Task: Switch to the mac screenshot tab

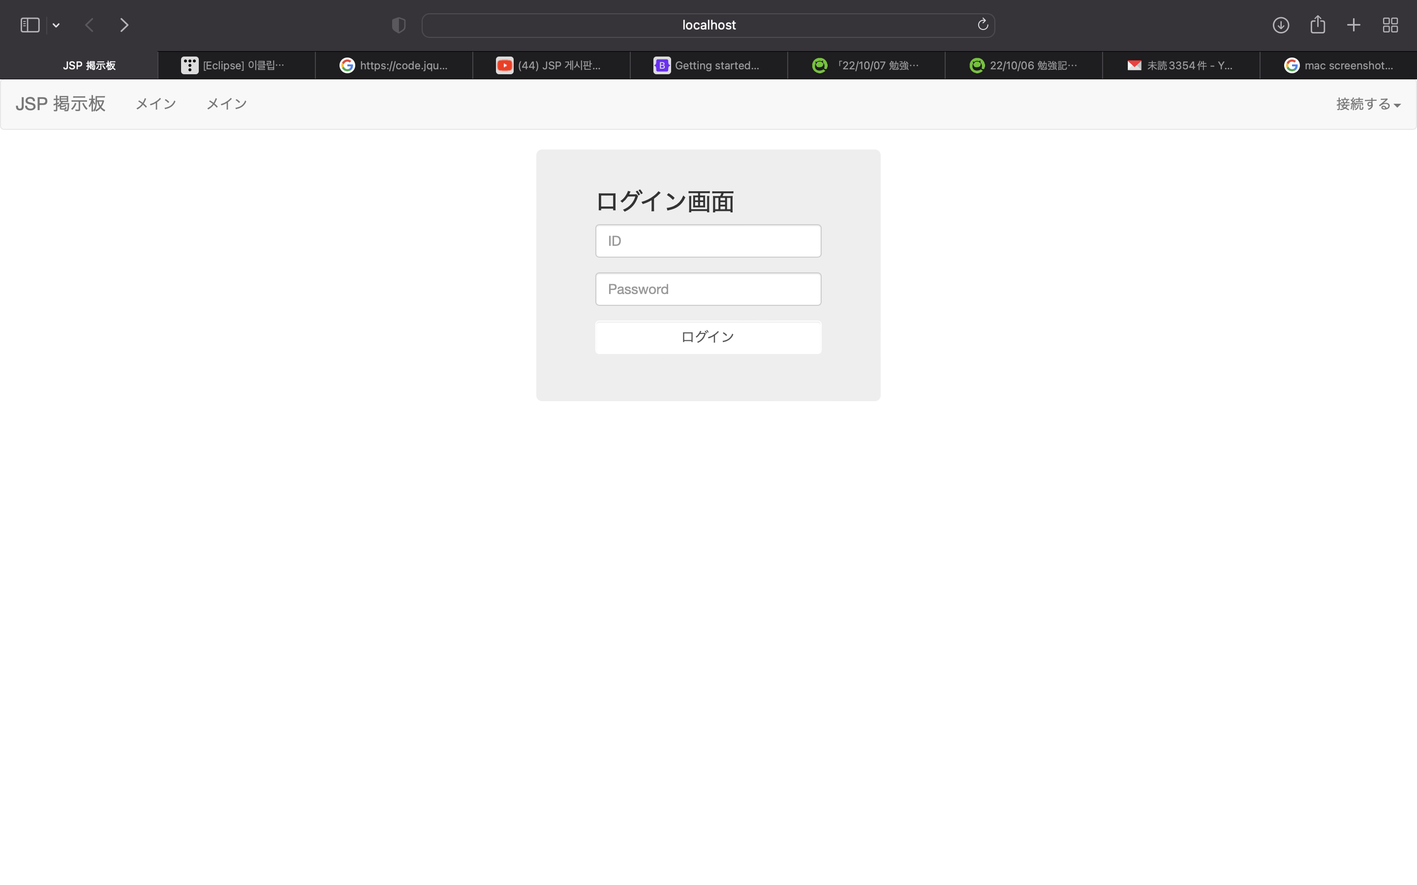Action: [1339, 65]
